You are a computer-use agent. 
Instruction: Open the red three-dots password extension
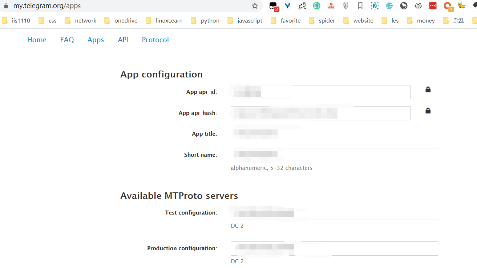click(433, 5)
